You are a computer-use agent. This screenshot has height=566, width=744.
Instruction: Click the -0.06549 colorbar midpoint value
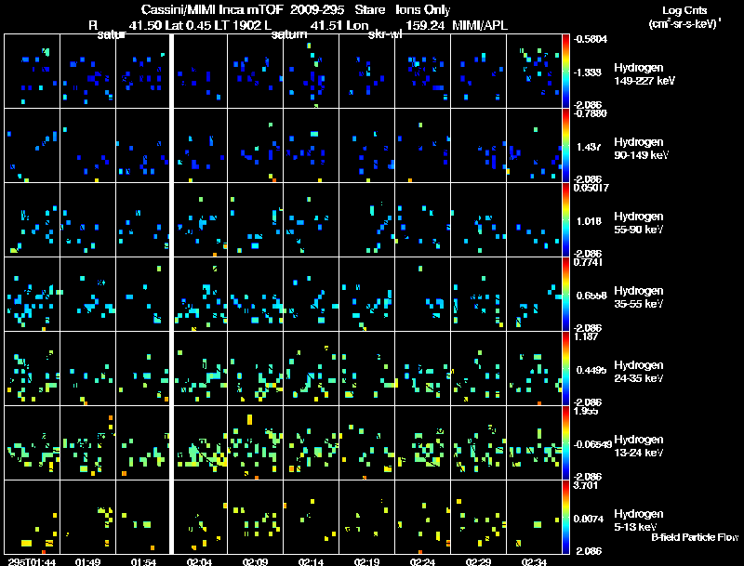(591, 444)
